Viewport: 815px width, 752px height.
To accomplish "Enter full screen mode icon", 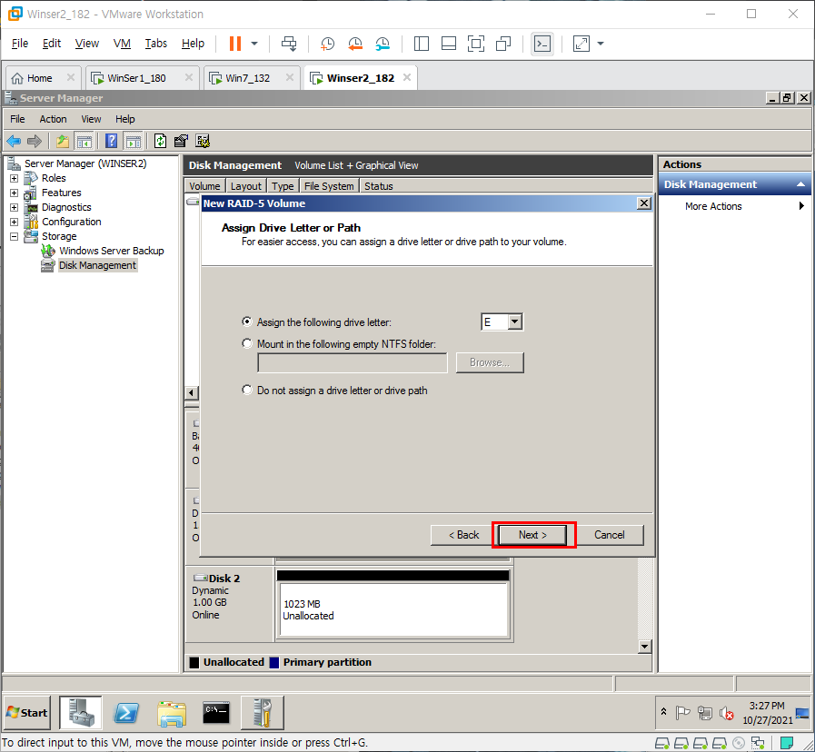I will coord(475,44).
